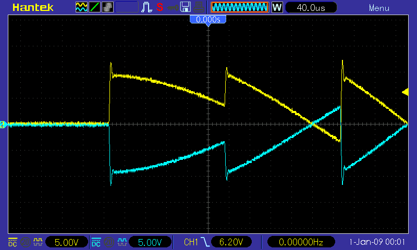Screen dimensions: 417x250
Task: Click the pulse acquisition mode icon
Action: (147, 7)
